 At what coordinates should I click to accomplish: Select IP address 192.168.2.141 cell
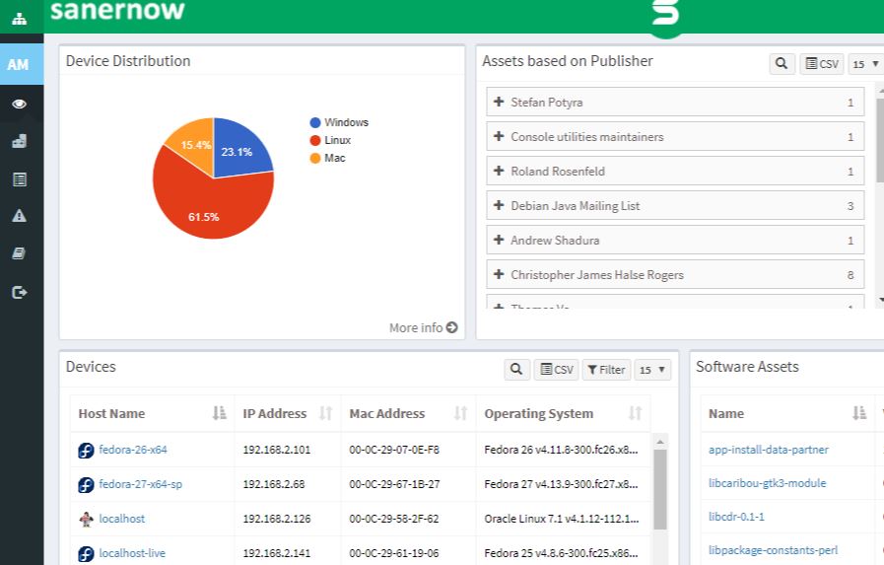click(288, 553)
